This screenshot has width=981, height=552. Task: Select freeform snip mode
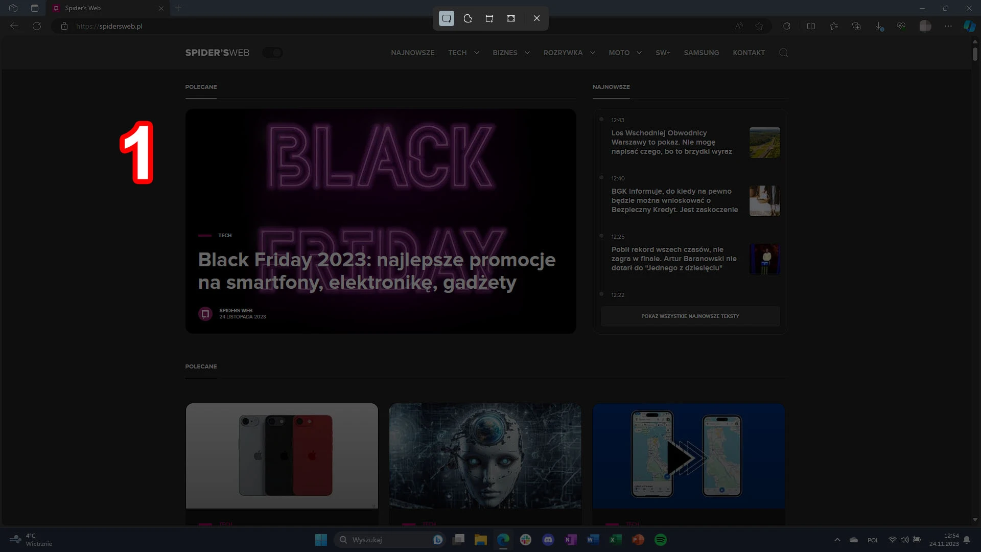tap(468, 18)
